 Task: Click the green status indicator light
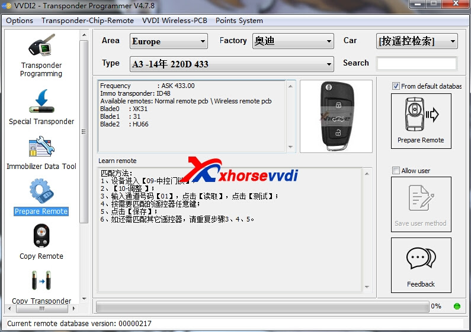(x=457, y=306)
